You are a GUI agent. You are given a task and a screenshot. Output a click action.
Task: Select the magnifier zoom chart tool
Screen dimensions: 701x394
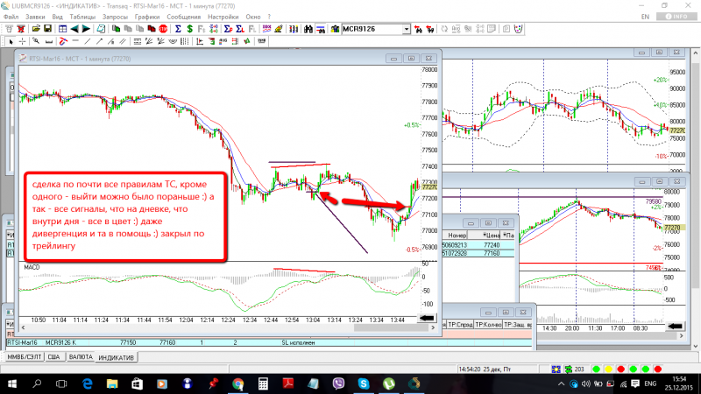click(x=36, y=41)
